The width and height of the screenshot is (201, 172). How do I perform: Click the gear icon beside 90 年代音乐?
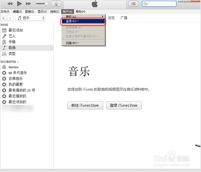pyautogui.click(x=4, y=73)
